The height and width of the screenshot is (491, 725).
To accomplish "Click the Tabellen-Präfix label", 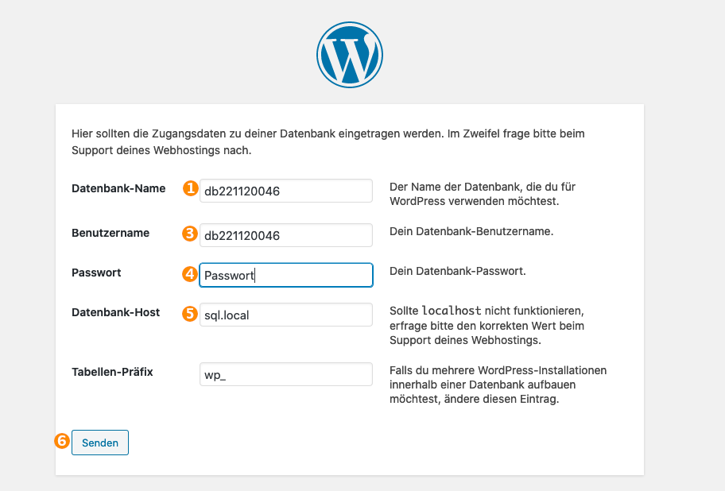I will (x=112, y=372).
